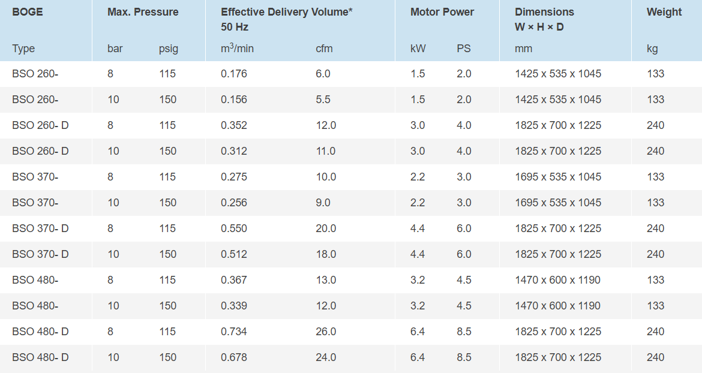The height and width of the screenshot is (373, 702).
Task: Click the Max. Pressure header
Action: pos(143,12)
